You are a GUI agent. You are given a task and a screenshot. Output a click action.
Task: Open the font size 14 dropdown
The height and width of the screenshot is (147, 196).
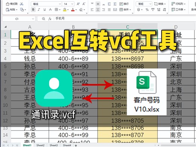69,4
